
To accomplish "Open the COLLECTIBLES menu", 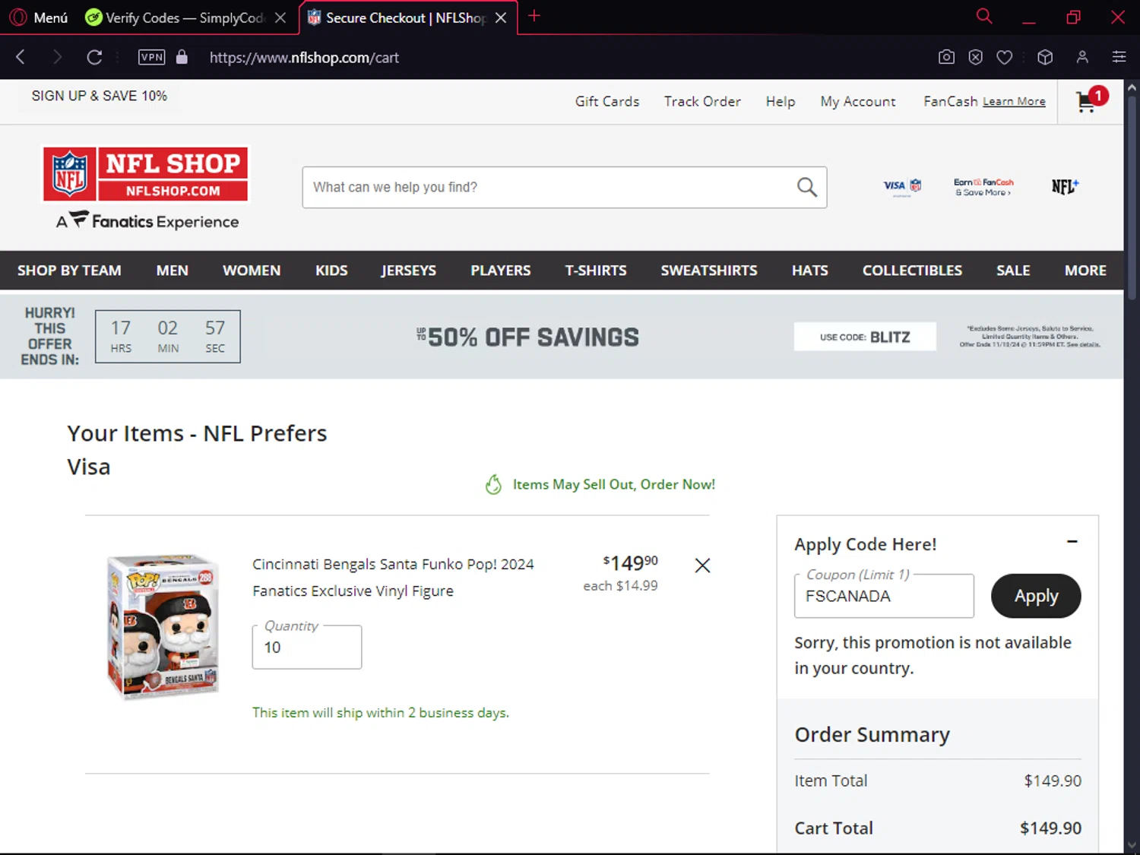I will pos(912,271).
